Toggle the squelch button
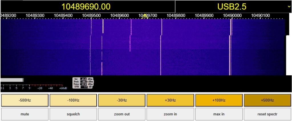The height and width of the screenshot is (121, 292). pos(73,114)
